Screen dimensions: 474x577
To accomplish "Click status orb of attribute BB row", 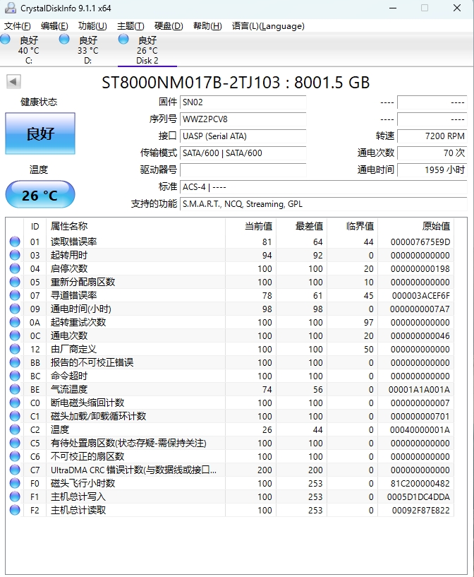I will (15, 362).
